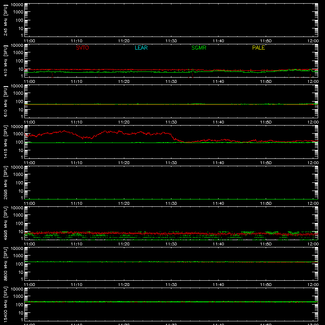
Task: Click 11:50 time label under 610 MHz panel
Action: (266, 122)
